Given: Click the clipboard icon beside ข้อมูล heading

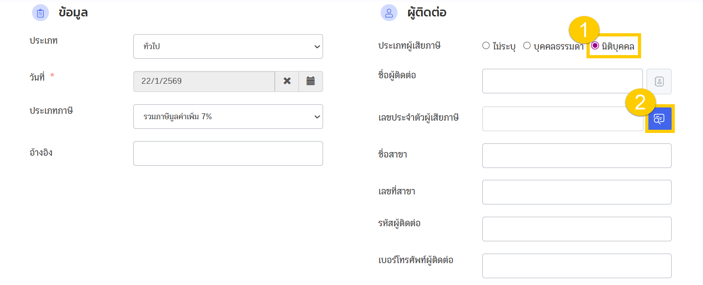Looking at the screenshot, I should [40, 13].
